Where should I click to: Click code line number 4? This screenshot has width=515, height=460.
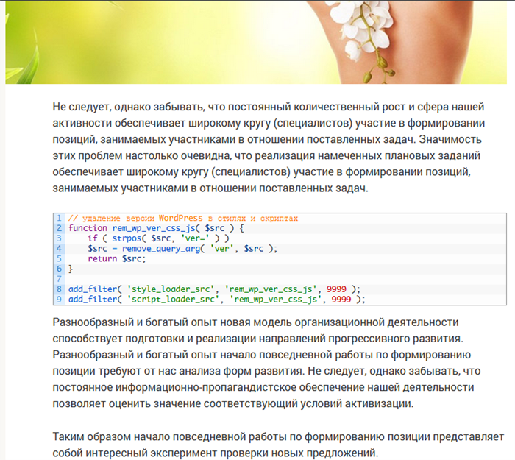click(59, 249)
